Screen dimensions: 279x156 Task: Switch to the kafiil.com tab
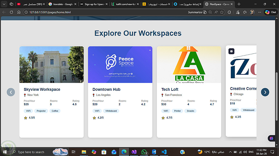pyautogui.click(x=125, y=4)
